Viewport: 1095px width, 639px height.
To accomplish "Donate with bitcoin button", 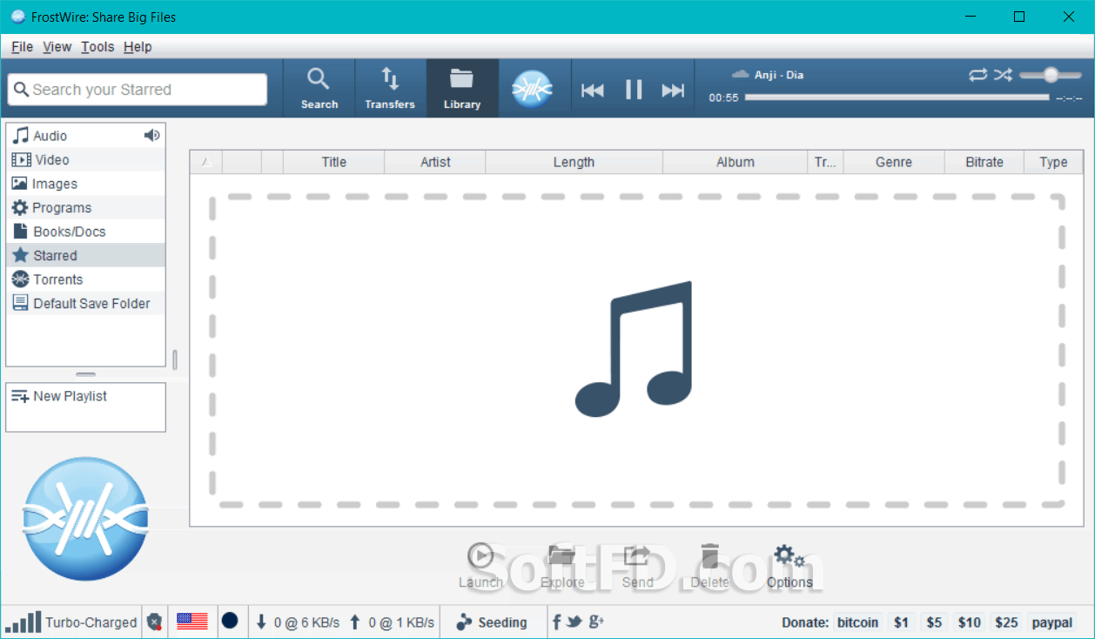I will pos(858,622).
